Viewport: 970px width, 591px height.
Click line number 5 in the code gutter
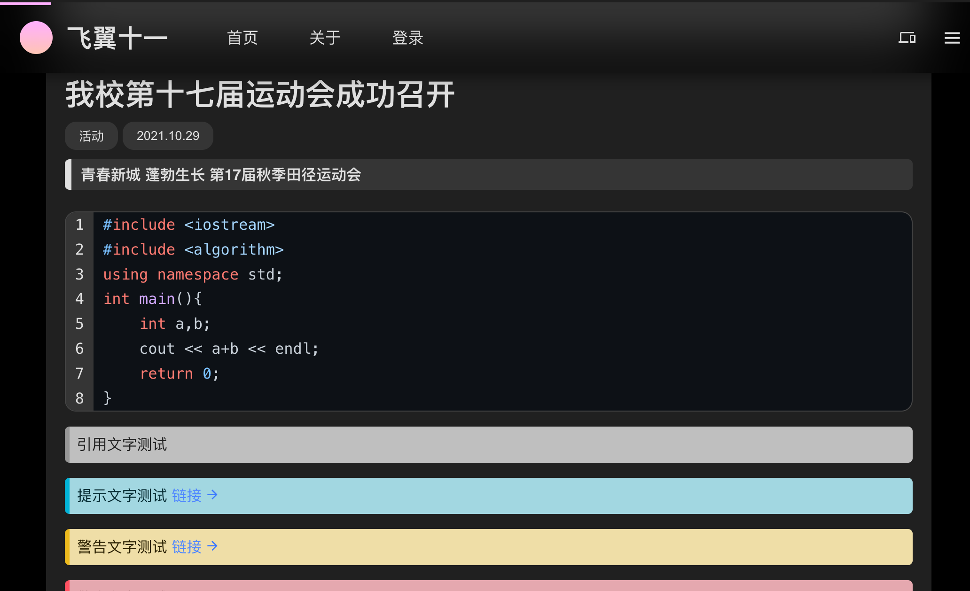(x=79, y=324)
